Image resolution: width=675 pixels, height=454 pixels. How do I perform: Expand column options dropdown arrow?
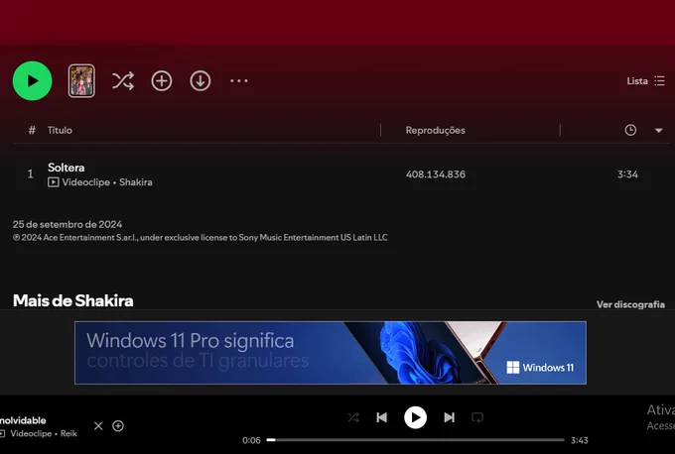tap(659, 130)
